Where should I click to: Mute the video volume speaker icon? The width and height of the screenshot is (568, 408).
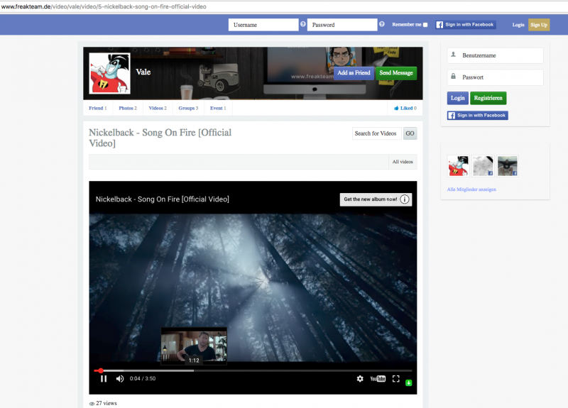click(119, 379)
